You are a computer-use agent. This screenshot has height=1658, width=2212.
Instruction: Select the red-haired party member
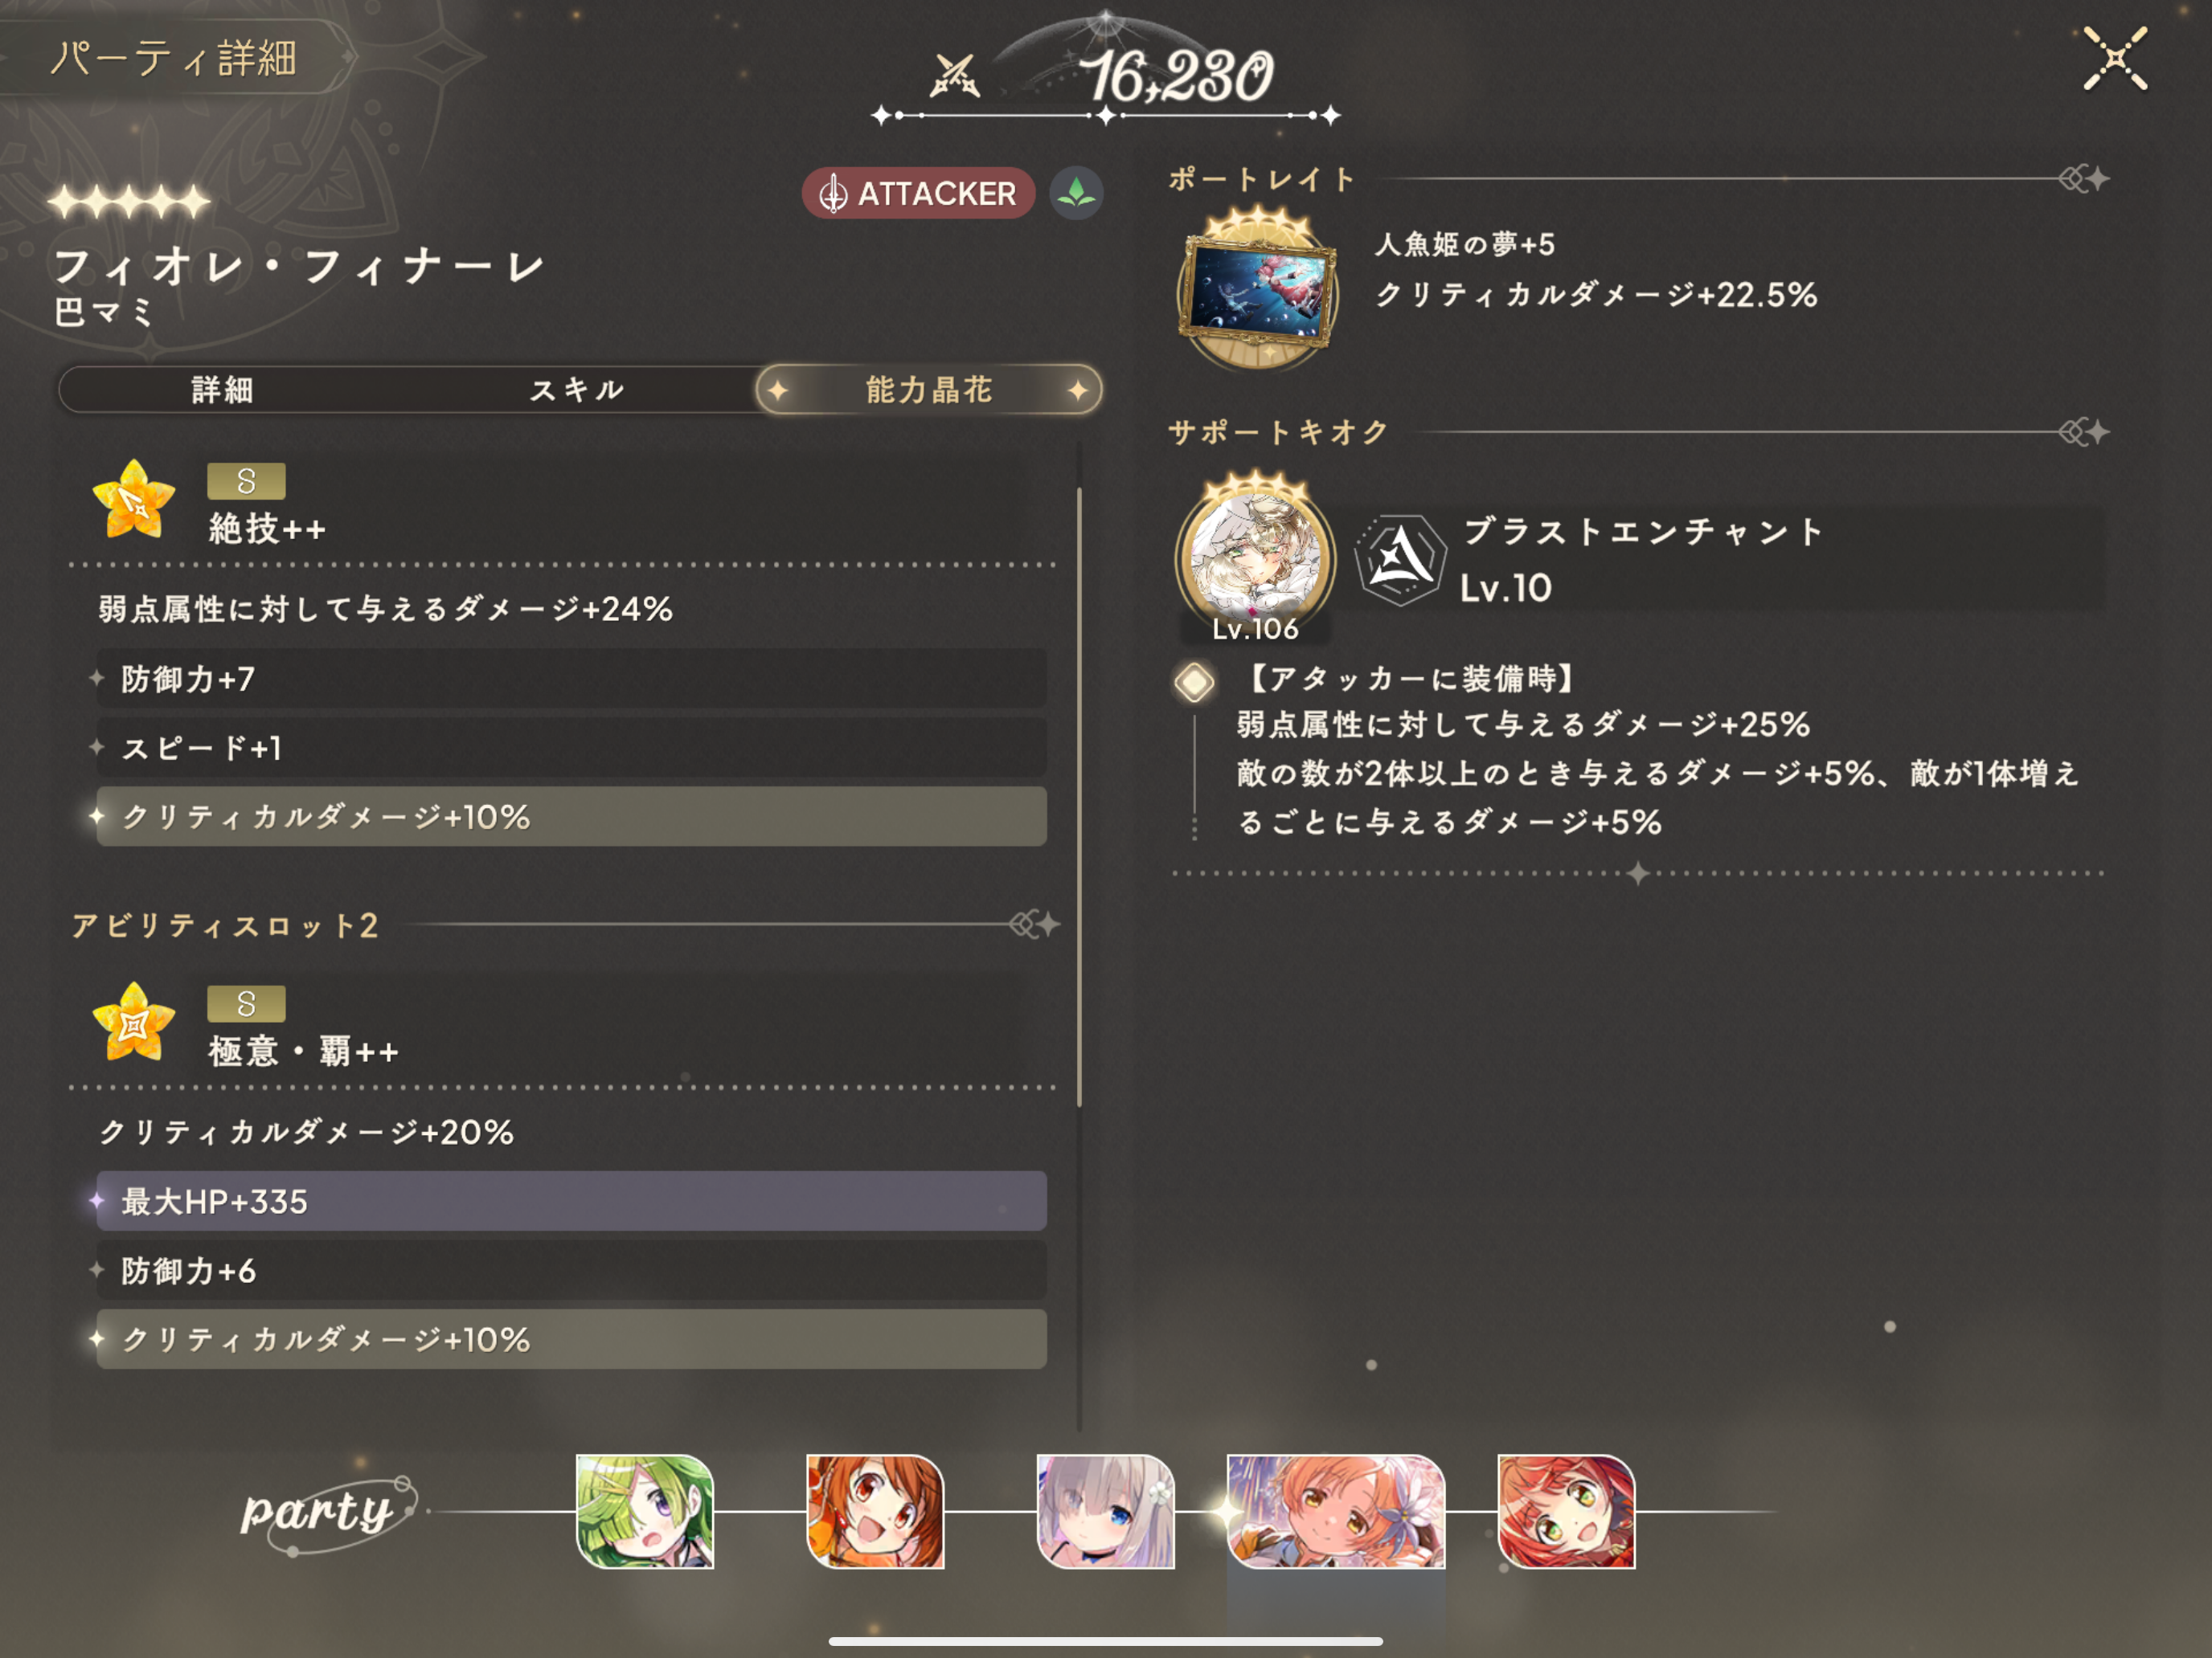coord(1566,1510)
